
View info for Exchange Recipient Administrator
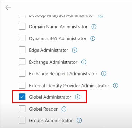(104, 74)
